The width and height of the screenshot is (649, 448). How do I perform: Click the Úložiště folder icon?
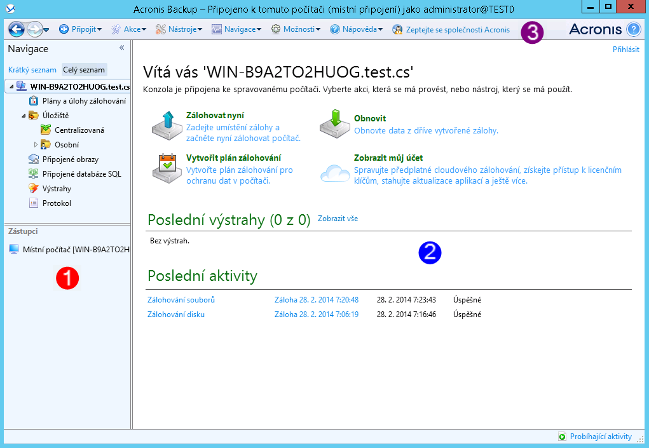pos(34,116)
